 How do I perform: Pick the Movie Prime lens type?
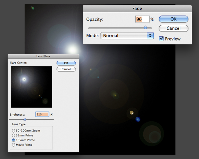point(14,145)
